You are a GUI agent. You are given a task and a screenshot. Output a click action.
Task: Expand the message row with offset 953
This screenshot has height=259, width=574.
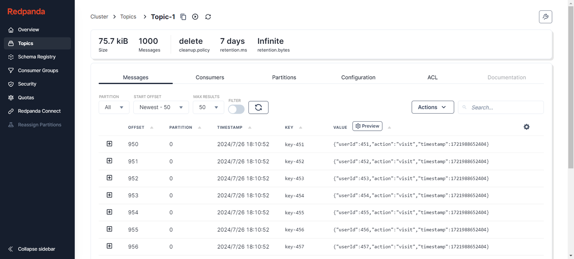tap(109, 195)
